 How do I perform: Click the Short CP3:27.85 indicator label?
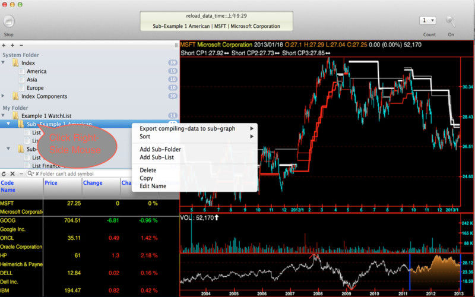click(306, 53)
